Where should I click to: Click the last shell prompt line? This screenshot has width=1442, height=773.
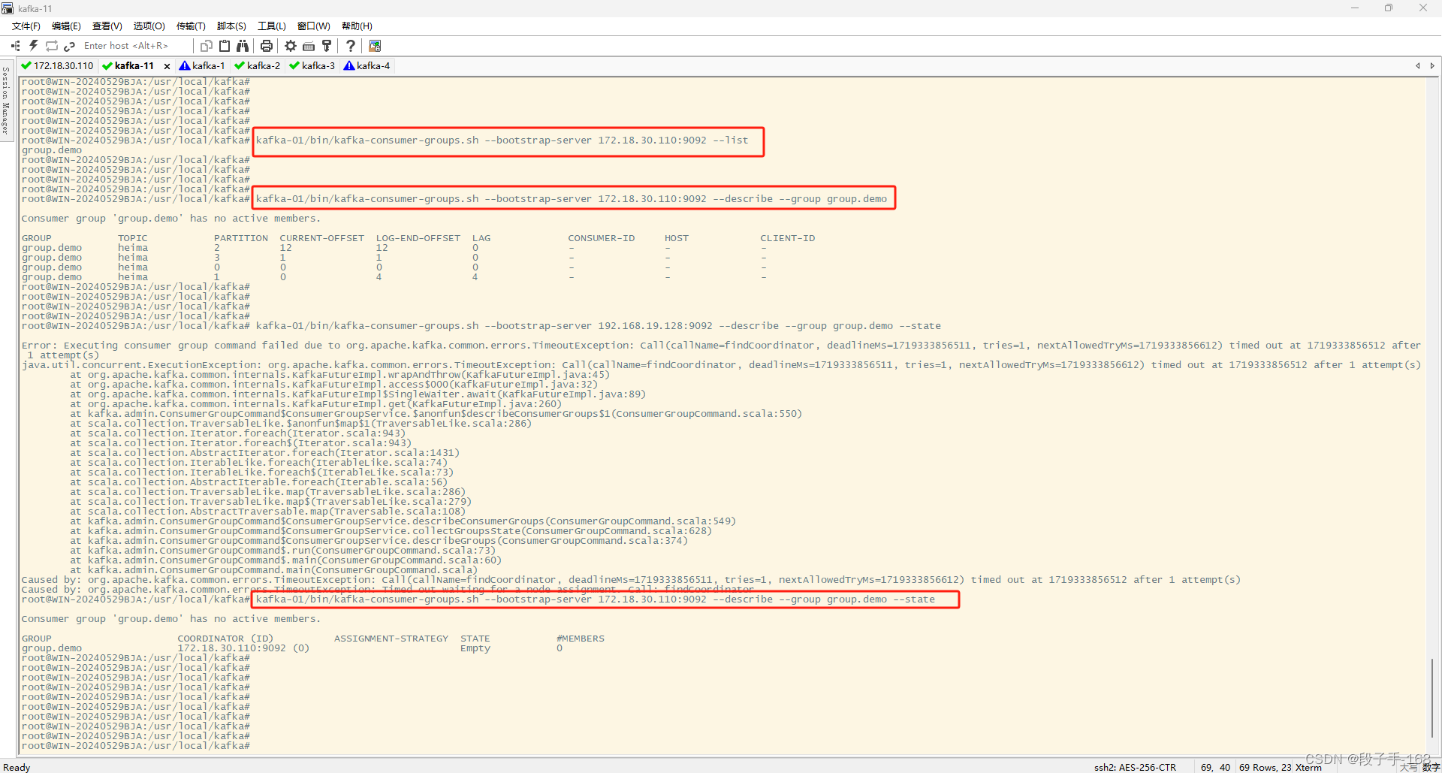(x=135, y=746)
